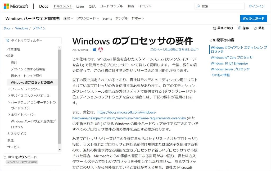Click the インベントリからの削除 badge
Viewport: 271px width, 171px height.
point(22,162)
